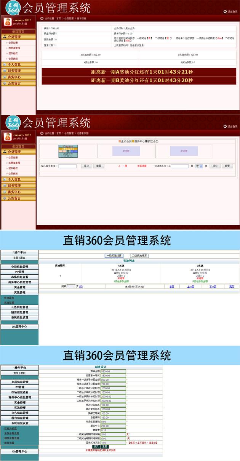Click the 个人信息 sidebar icon on 基本信息 page
240x461 pixels.
tap(5, 64)
